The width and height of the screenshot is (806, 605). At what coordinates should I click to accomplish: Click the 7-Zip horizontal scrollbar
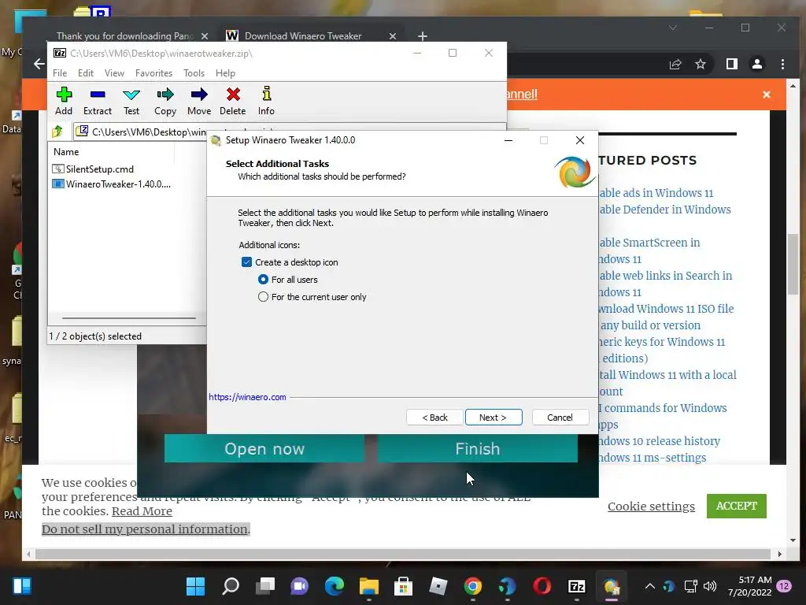129,318
